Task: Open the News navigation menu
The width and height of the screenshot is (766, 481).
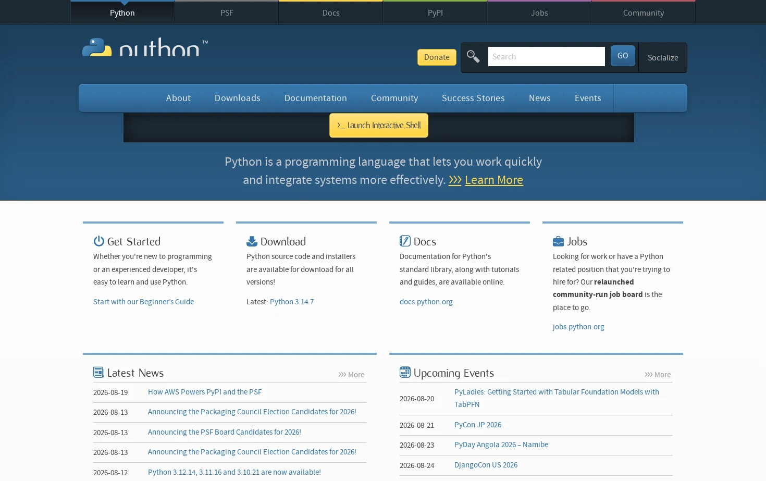Action: click(x=540, y=98)
